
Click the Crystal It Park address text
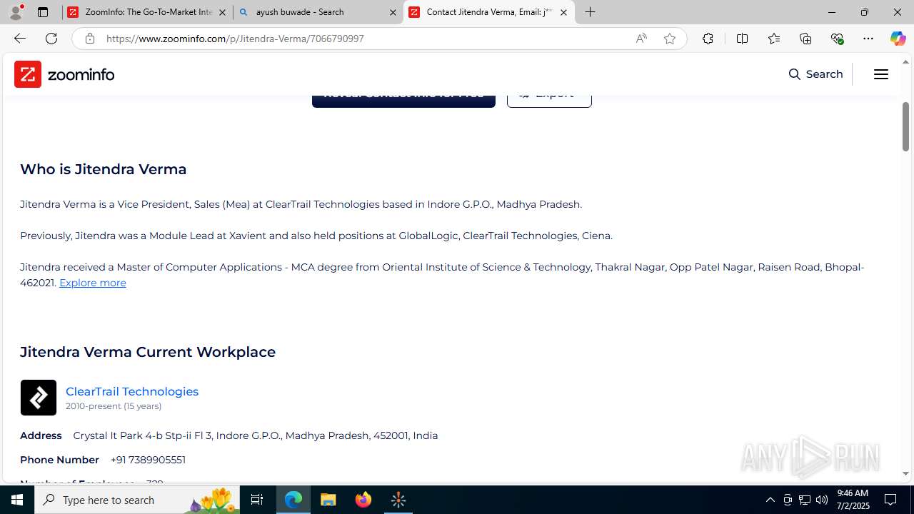click(x=256, y=435)
